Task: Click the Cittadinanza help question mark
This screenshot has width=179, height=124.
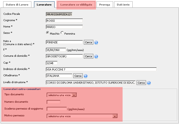Action: (x=86, y=76)
